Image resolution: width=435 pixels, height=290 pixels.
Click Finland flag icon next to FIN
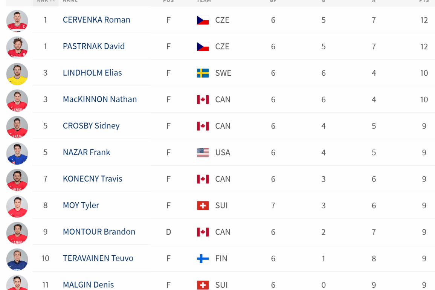pyautogui.click(x=203, y=258)
